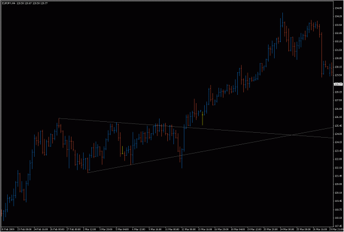Click the 6 Mar 12:00 time label
The width and height of the screenshot is (344, 232).
tap(139, 230)
